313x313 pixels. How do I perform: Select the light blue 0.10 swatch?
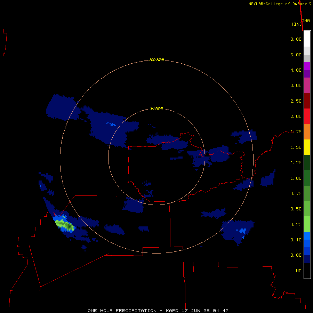pos(307,236)
